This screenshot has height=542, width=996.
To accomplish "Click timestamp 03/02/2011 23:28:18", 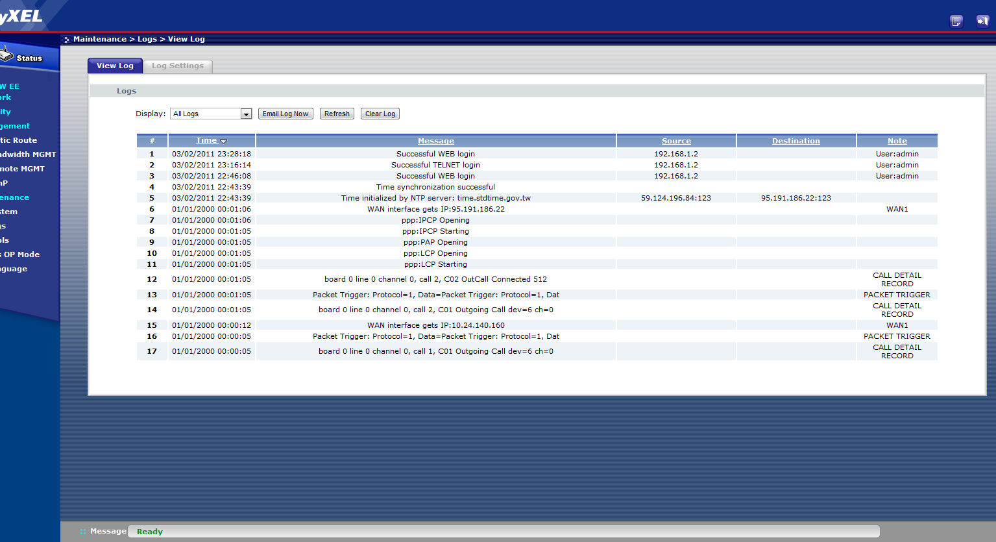I will 212,154.
